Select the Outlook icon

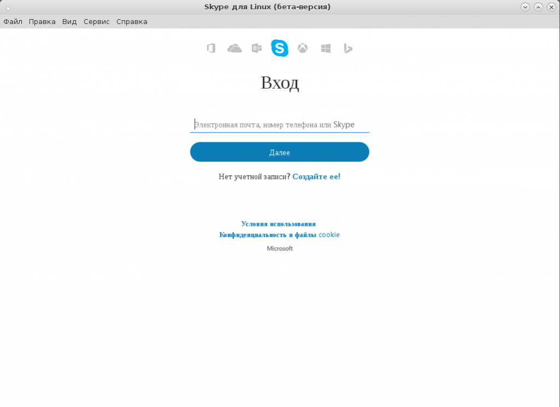click(x=257, y=48)
